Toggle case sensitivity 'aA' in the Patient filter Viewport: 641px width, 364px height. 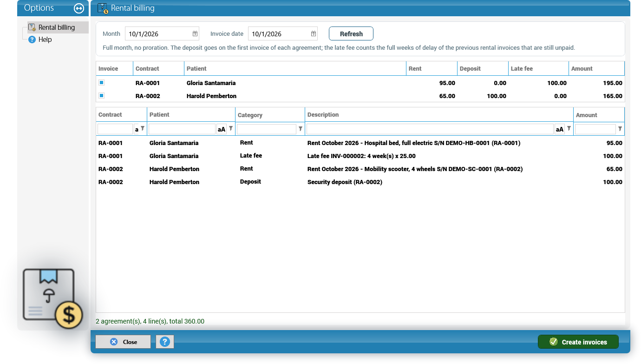[x=222, y=129]
